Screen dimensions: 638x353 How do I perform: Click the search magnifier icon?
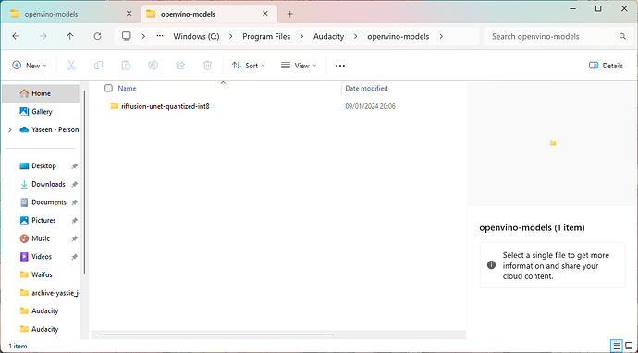(x=622, y=36)
